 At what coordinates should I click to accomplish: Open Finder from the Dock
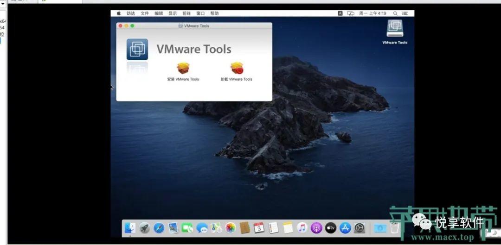(130, 228)
